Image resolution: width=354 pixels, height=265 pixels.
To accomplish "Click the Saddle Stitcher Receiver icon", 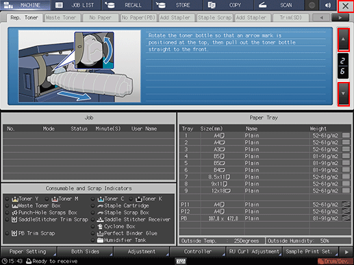I will pyautogui.click(x=101, y=220).
